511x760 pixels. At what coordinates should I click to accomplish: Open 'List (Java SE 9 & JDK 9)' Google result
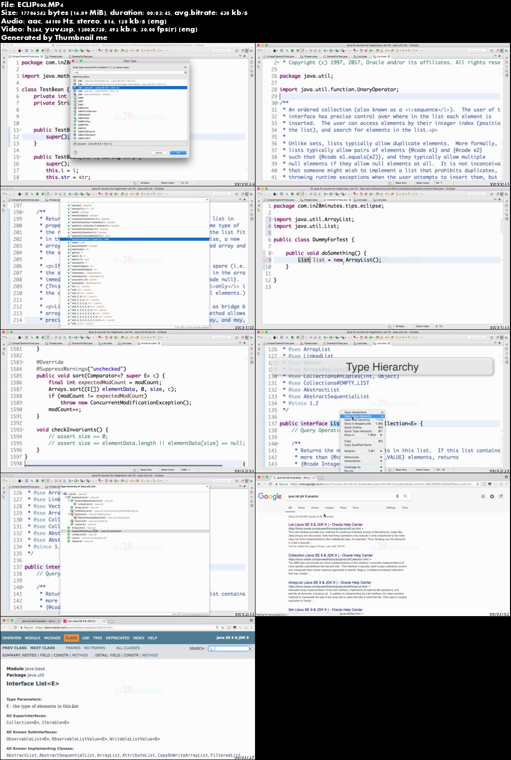coord(325,525)
